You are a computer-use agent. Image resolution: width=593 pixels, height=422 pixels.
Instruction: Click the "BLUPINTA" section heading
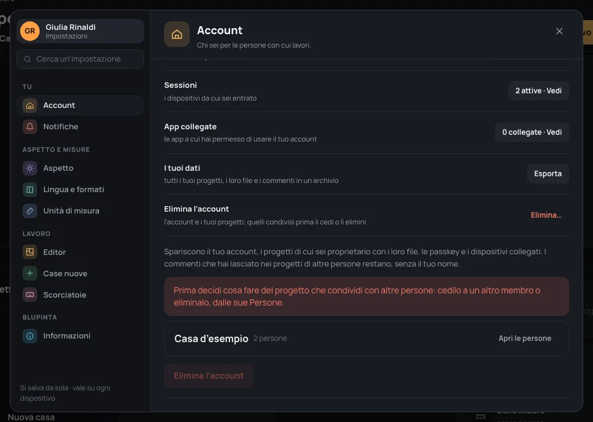[x=40, y=317]
